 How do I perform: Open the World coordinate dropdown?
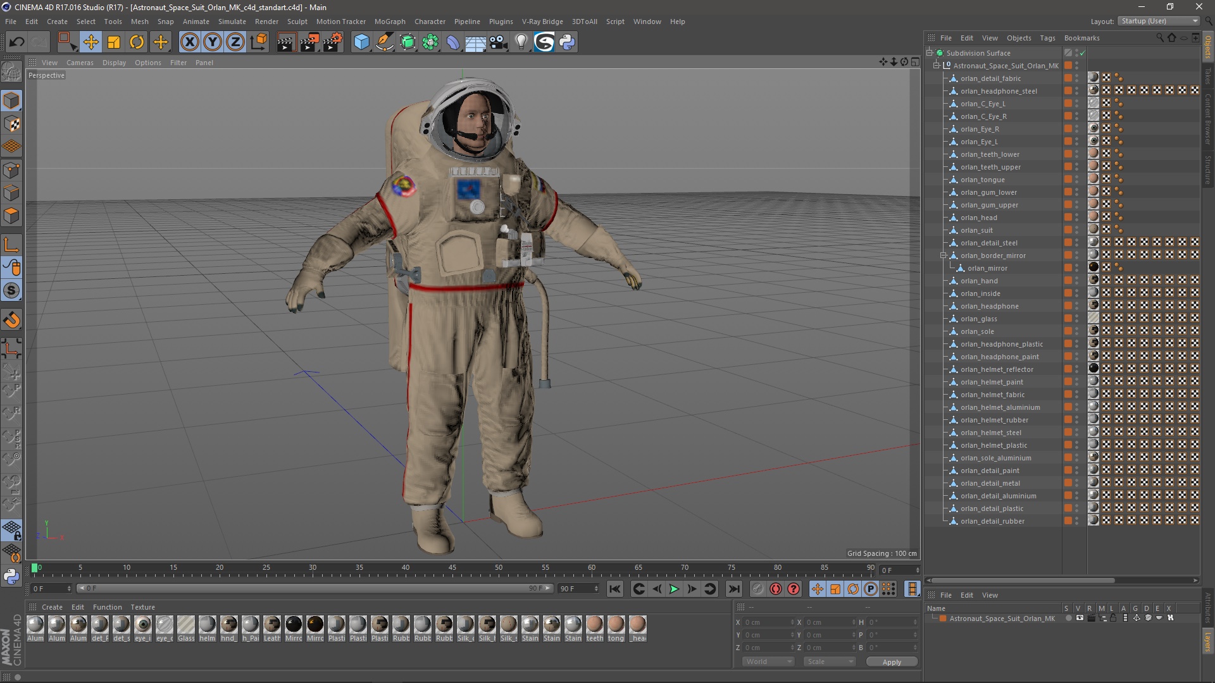click(768, 661)
